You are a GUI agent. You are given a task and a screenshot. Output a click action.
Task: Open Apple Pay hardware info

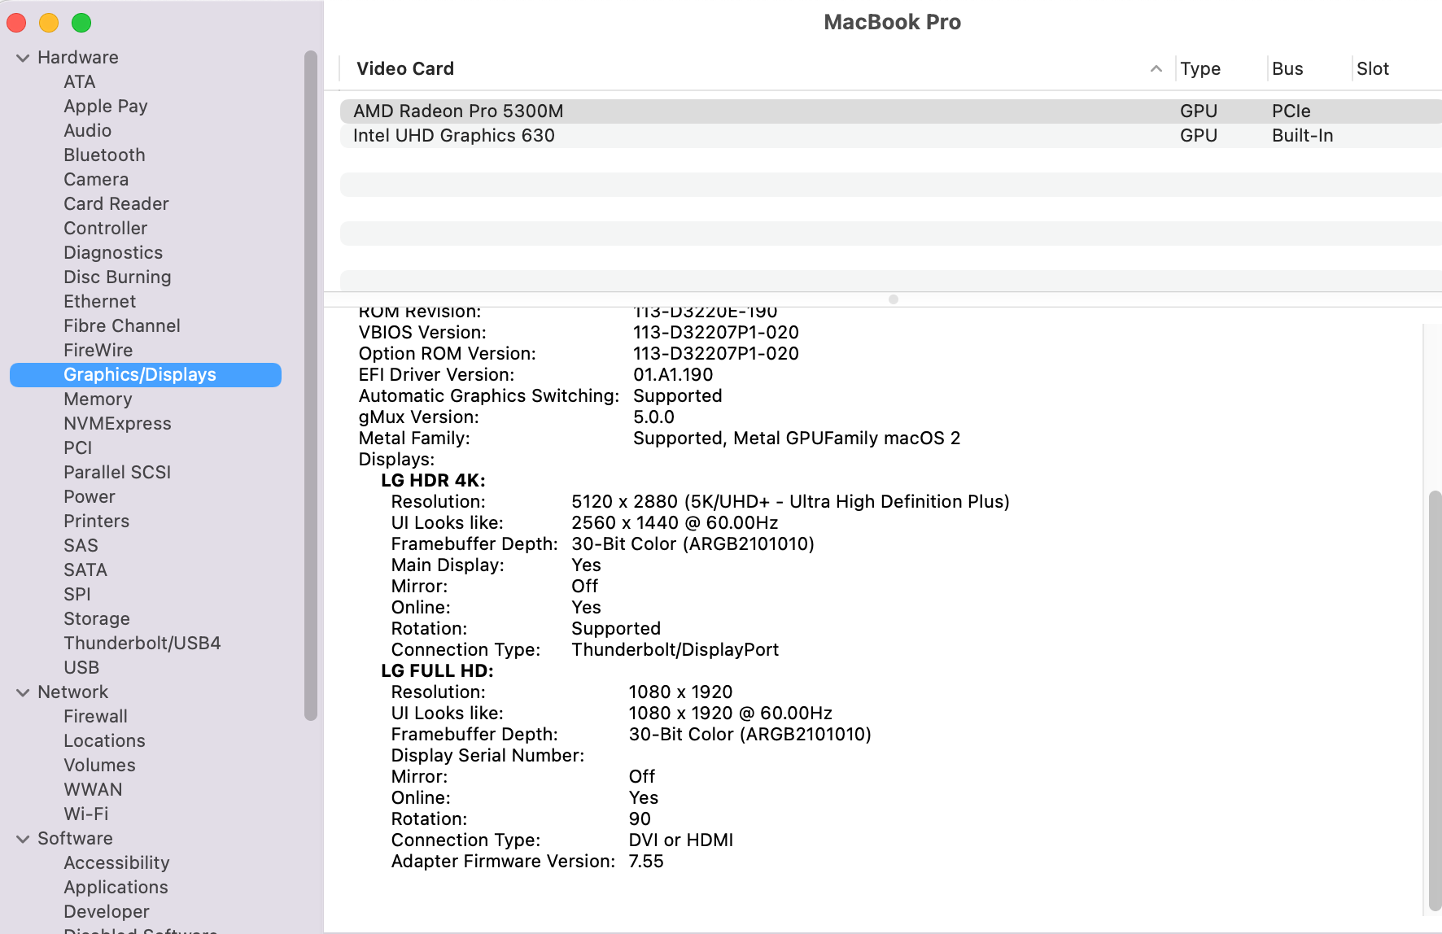[106, 107]
